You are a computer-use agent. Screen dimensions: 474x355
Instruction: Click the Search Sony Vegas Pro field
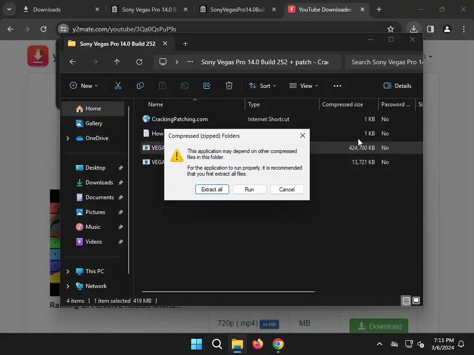point(384,62)
